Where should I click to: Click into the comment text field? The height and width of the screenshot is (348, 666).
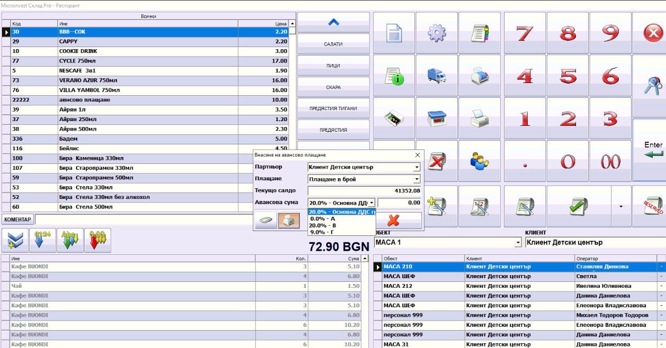(143, 219)
